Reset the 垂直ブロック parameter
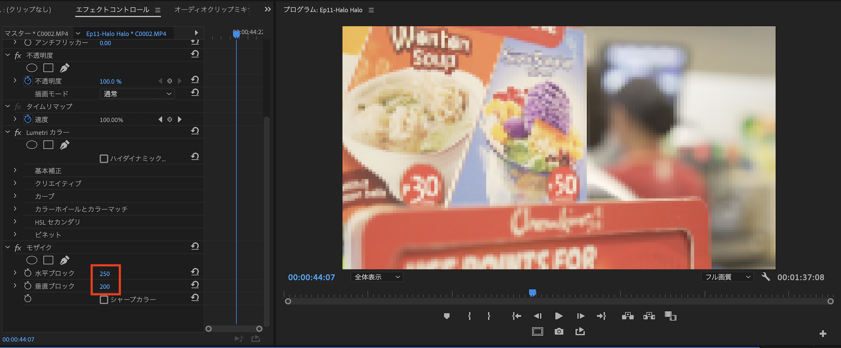 pyautogui.click(x=195, y=285)
